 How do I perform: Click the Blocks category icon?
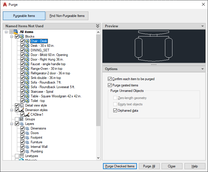[x=22, y=36]
